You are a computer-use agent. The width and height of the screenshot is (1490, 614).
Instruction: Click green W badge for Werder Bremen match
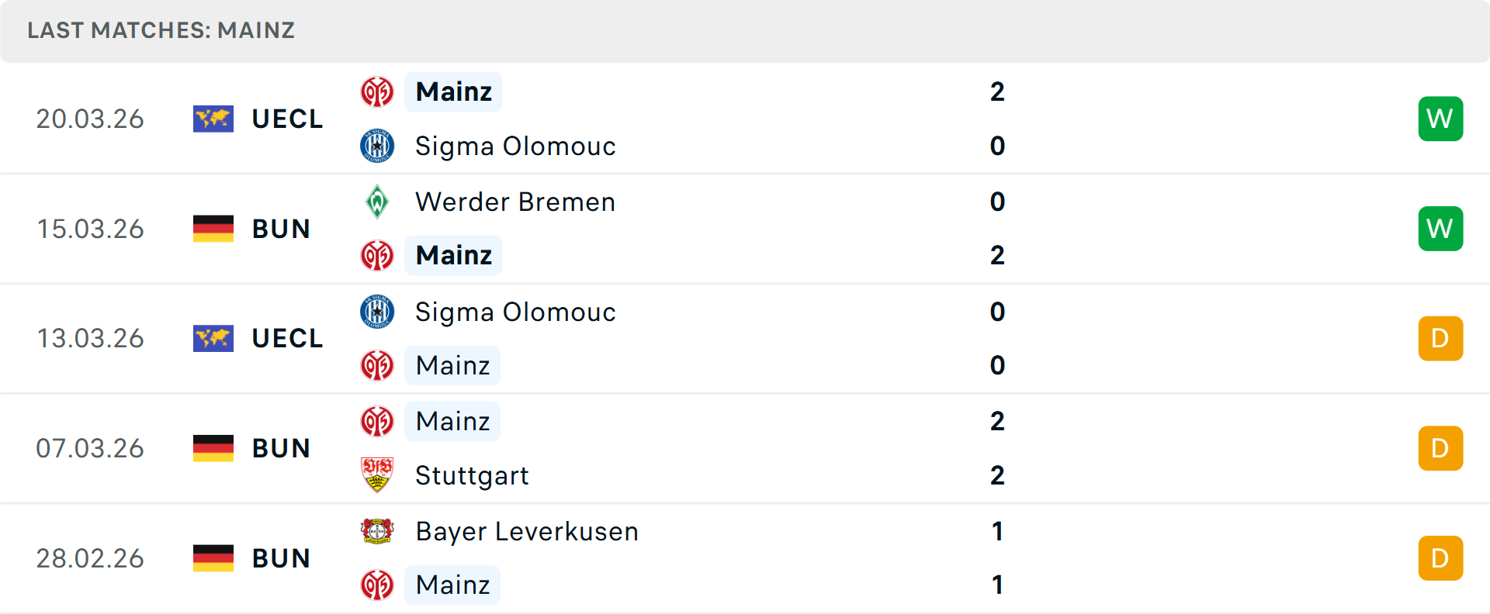point(1440,229)
